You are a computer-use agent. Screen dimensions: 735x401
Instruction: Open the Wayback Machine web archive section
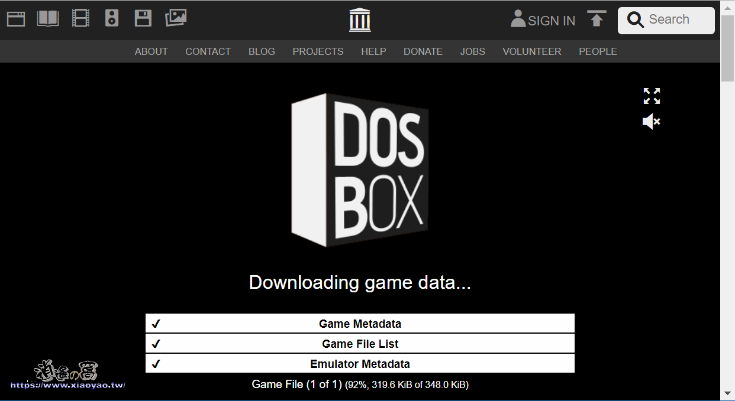tap(15, 18)
